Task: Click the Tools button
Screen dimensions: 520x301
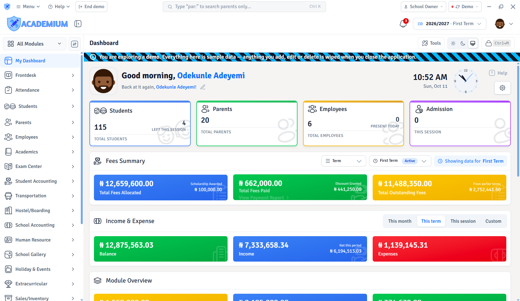Action: 431,43
